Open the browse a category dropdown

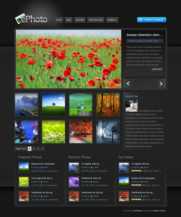click(x=152, y=20)
